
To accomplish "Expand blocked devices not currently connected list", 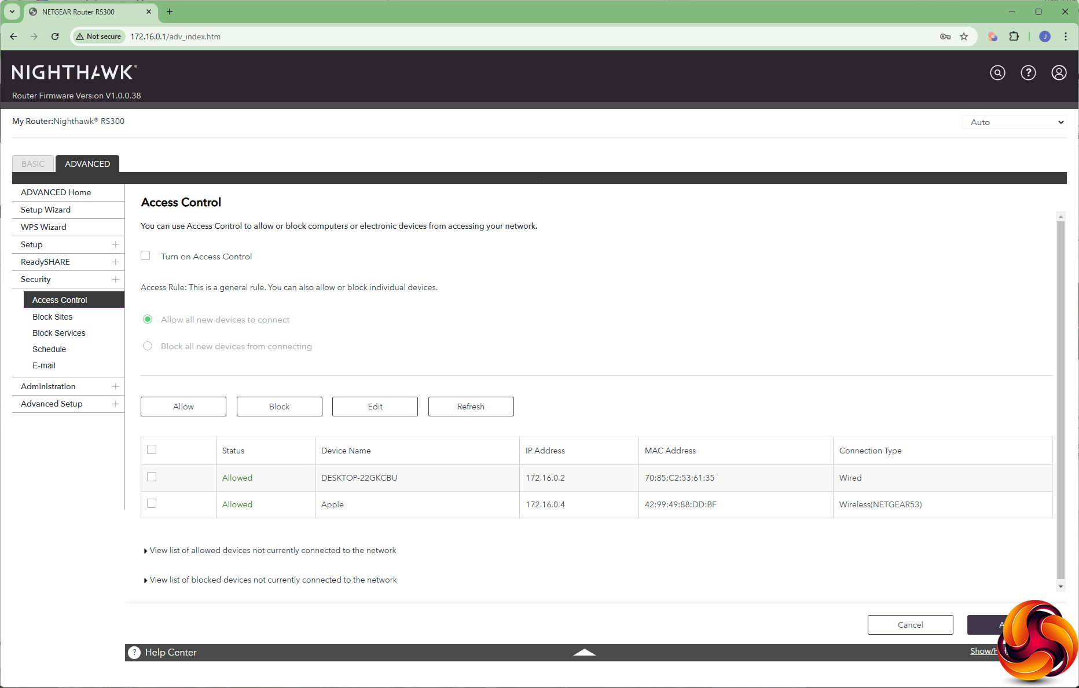I will click(270, 580).
